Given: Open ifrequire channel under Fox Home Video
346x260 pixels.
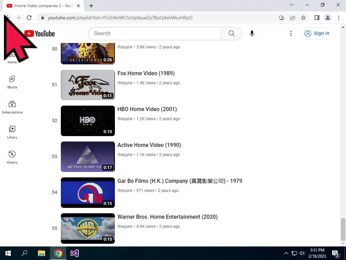Looking at the screenshot, I should [x=125, y=83].
